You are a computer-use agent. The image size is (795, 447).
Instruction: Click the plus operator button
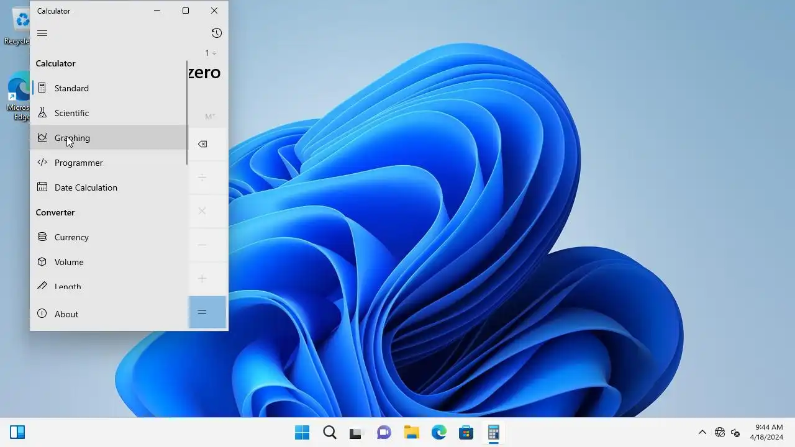click(x=207, y=278)
